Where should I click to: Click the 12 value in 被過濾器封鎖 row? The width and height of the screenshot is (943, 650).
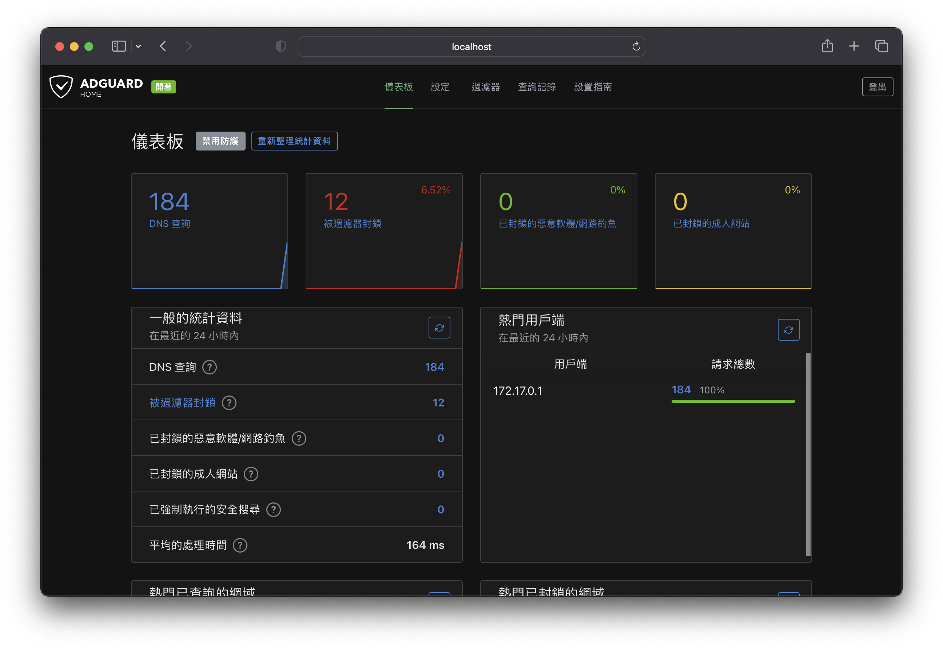[438, 403]
